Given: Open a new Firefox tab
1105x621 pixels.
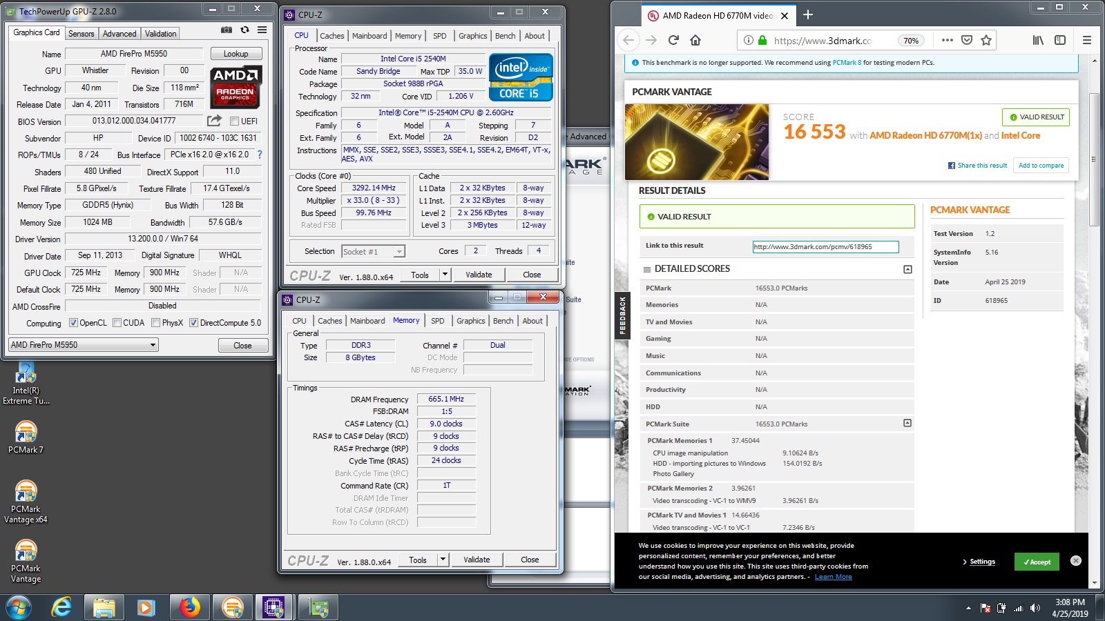Looking at the screenshot, I should 808,15.
